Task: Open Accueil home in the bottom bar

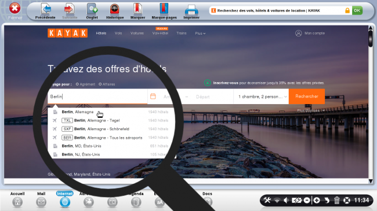Action: (x=17, y=199)
